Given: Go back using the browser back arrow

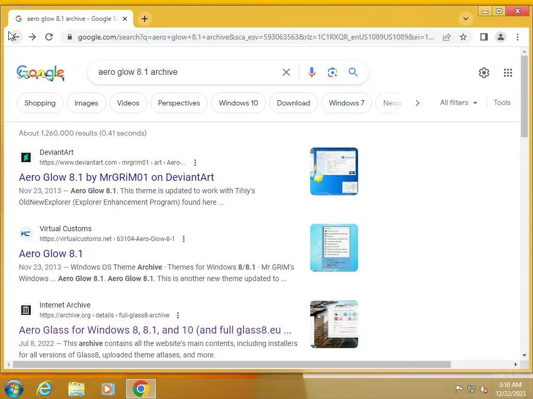Looking at the screenshot, I should 15,37.
